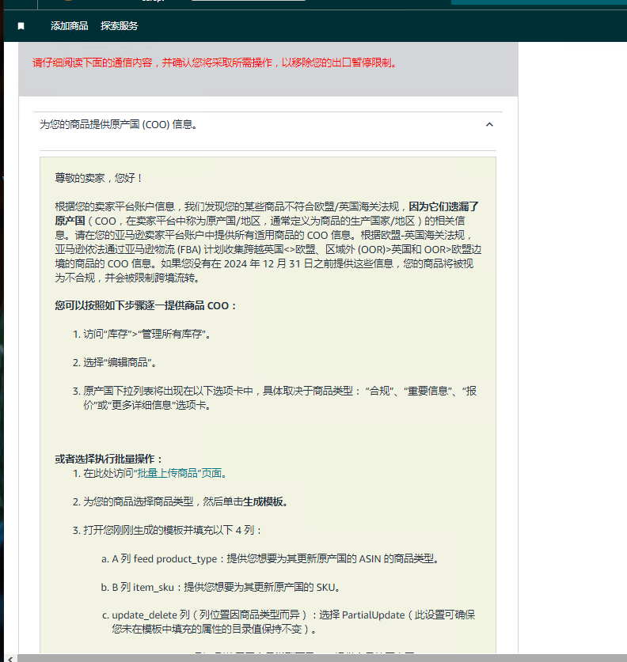
Task: Click the section title 为您的商品提供原产国 (COO) 信息。
Action: click(119, 124)
